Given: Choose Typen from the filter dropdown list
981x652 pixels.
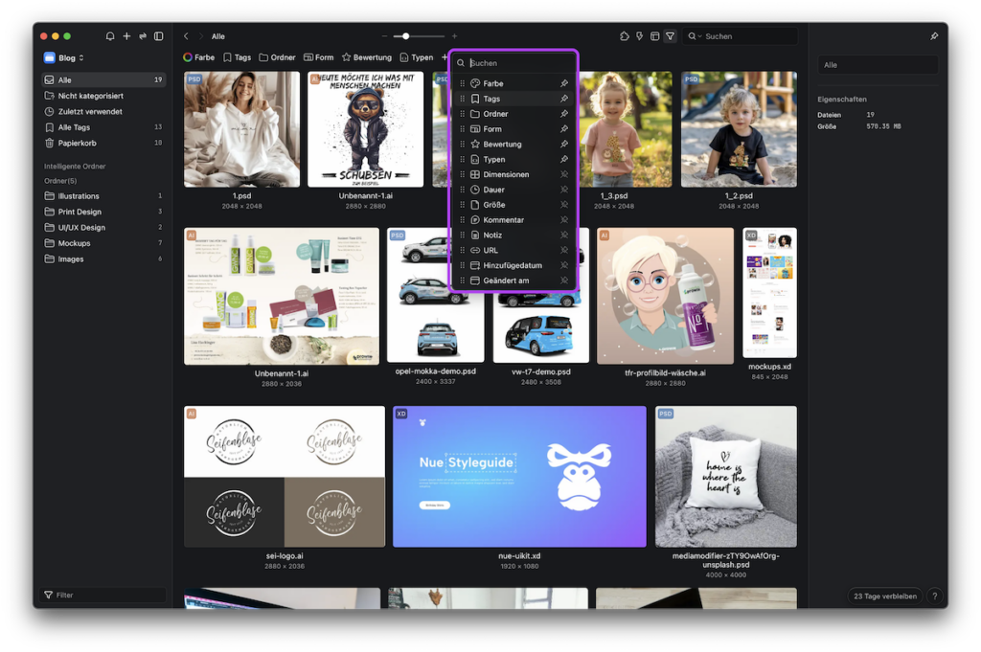Looking at the screenshot, I should (513, 159).
